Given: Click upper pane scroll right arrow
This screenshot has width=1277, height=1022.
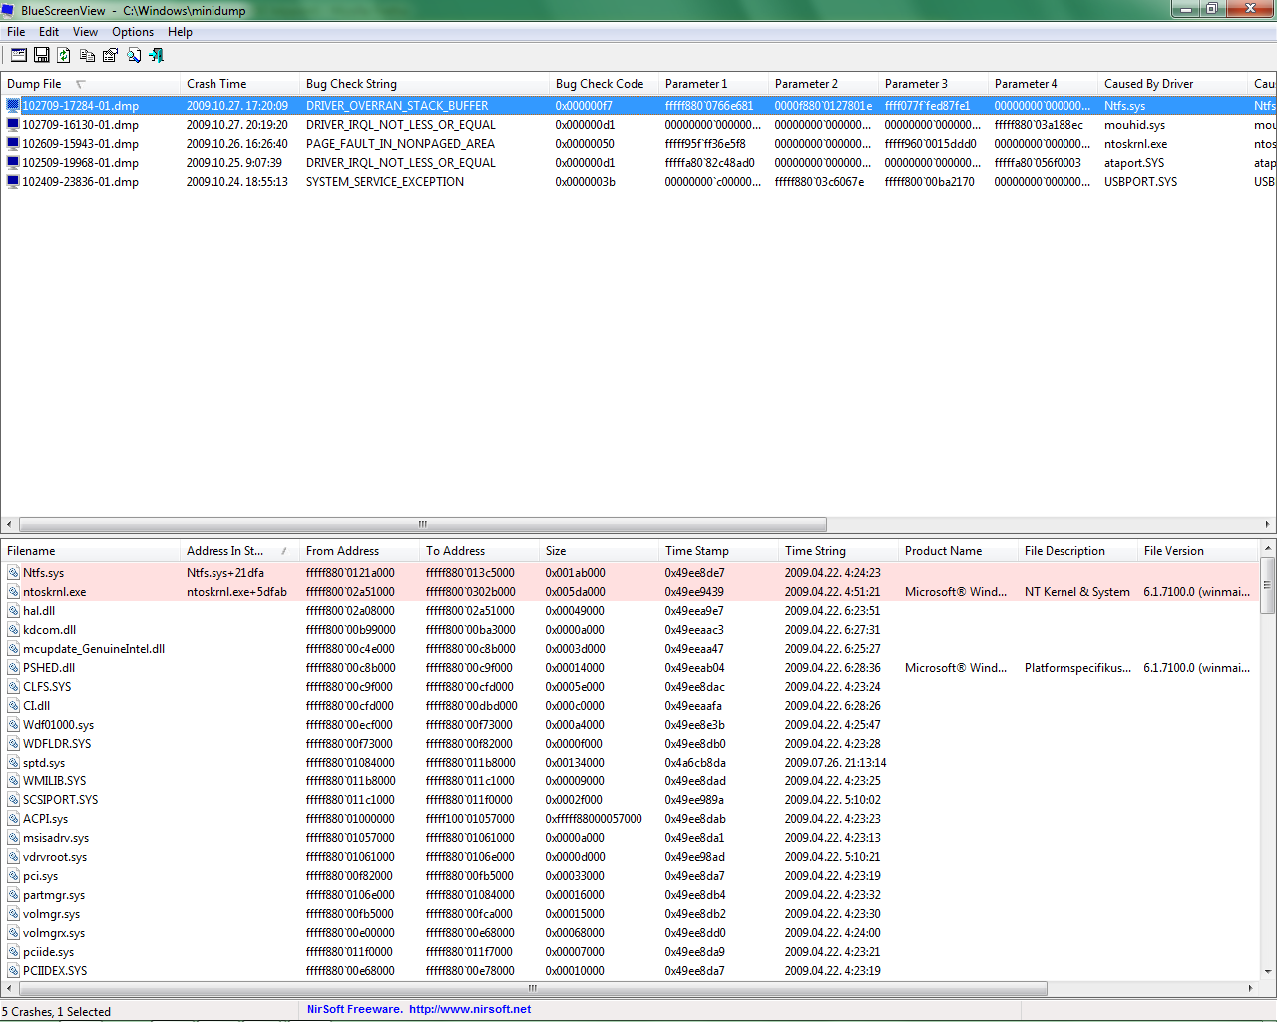Looking at the screenshot, I should pyautogui.click(x=1268, y=524).
